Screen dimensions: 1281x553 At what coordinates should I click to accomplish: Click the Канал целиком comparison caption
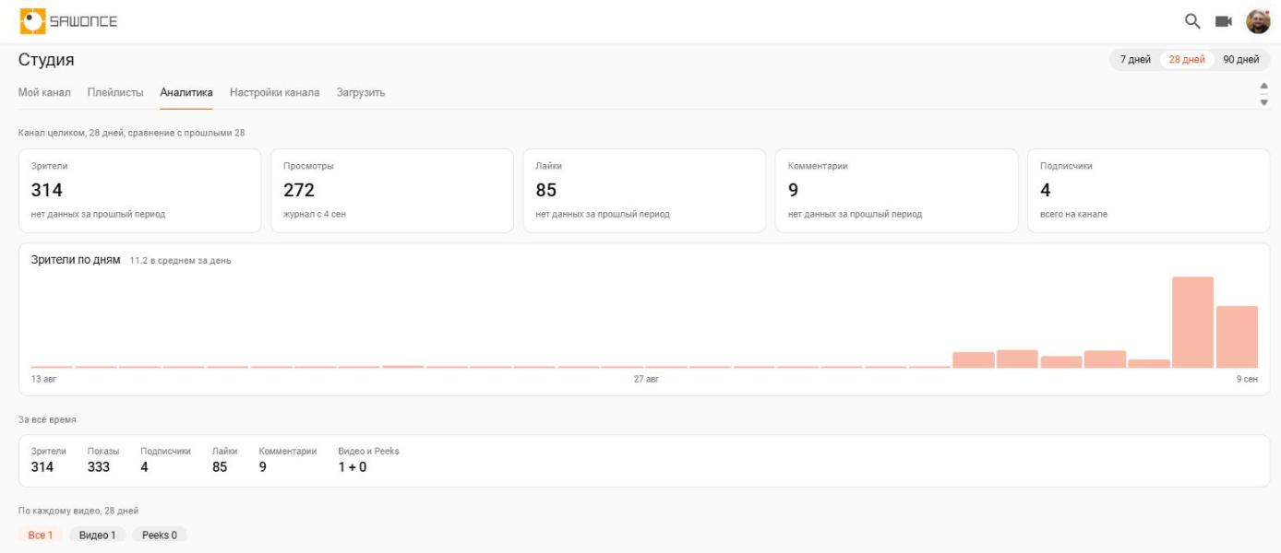click(x=132, y=133)
